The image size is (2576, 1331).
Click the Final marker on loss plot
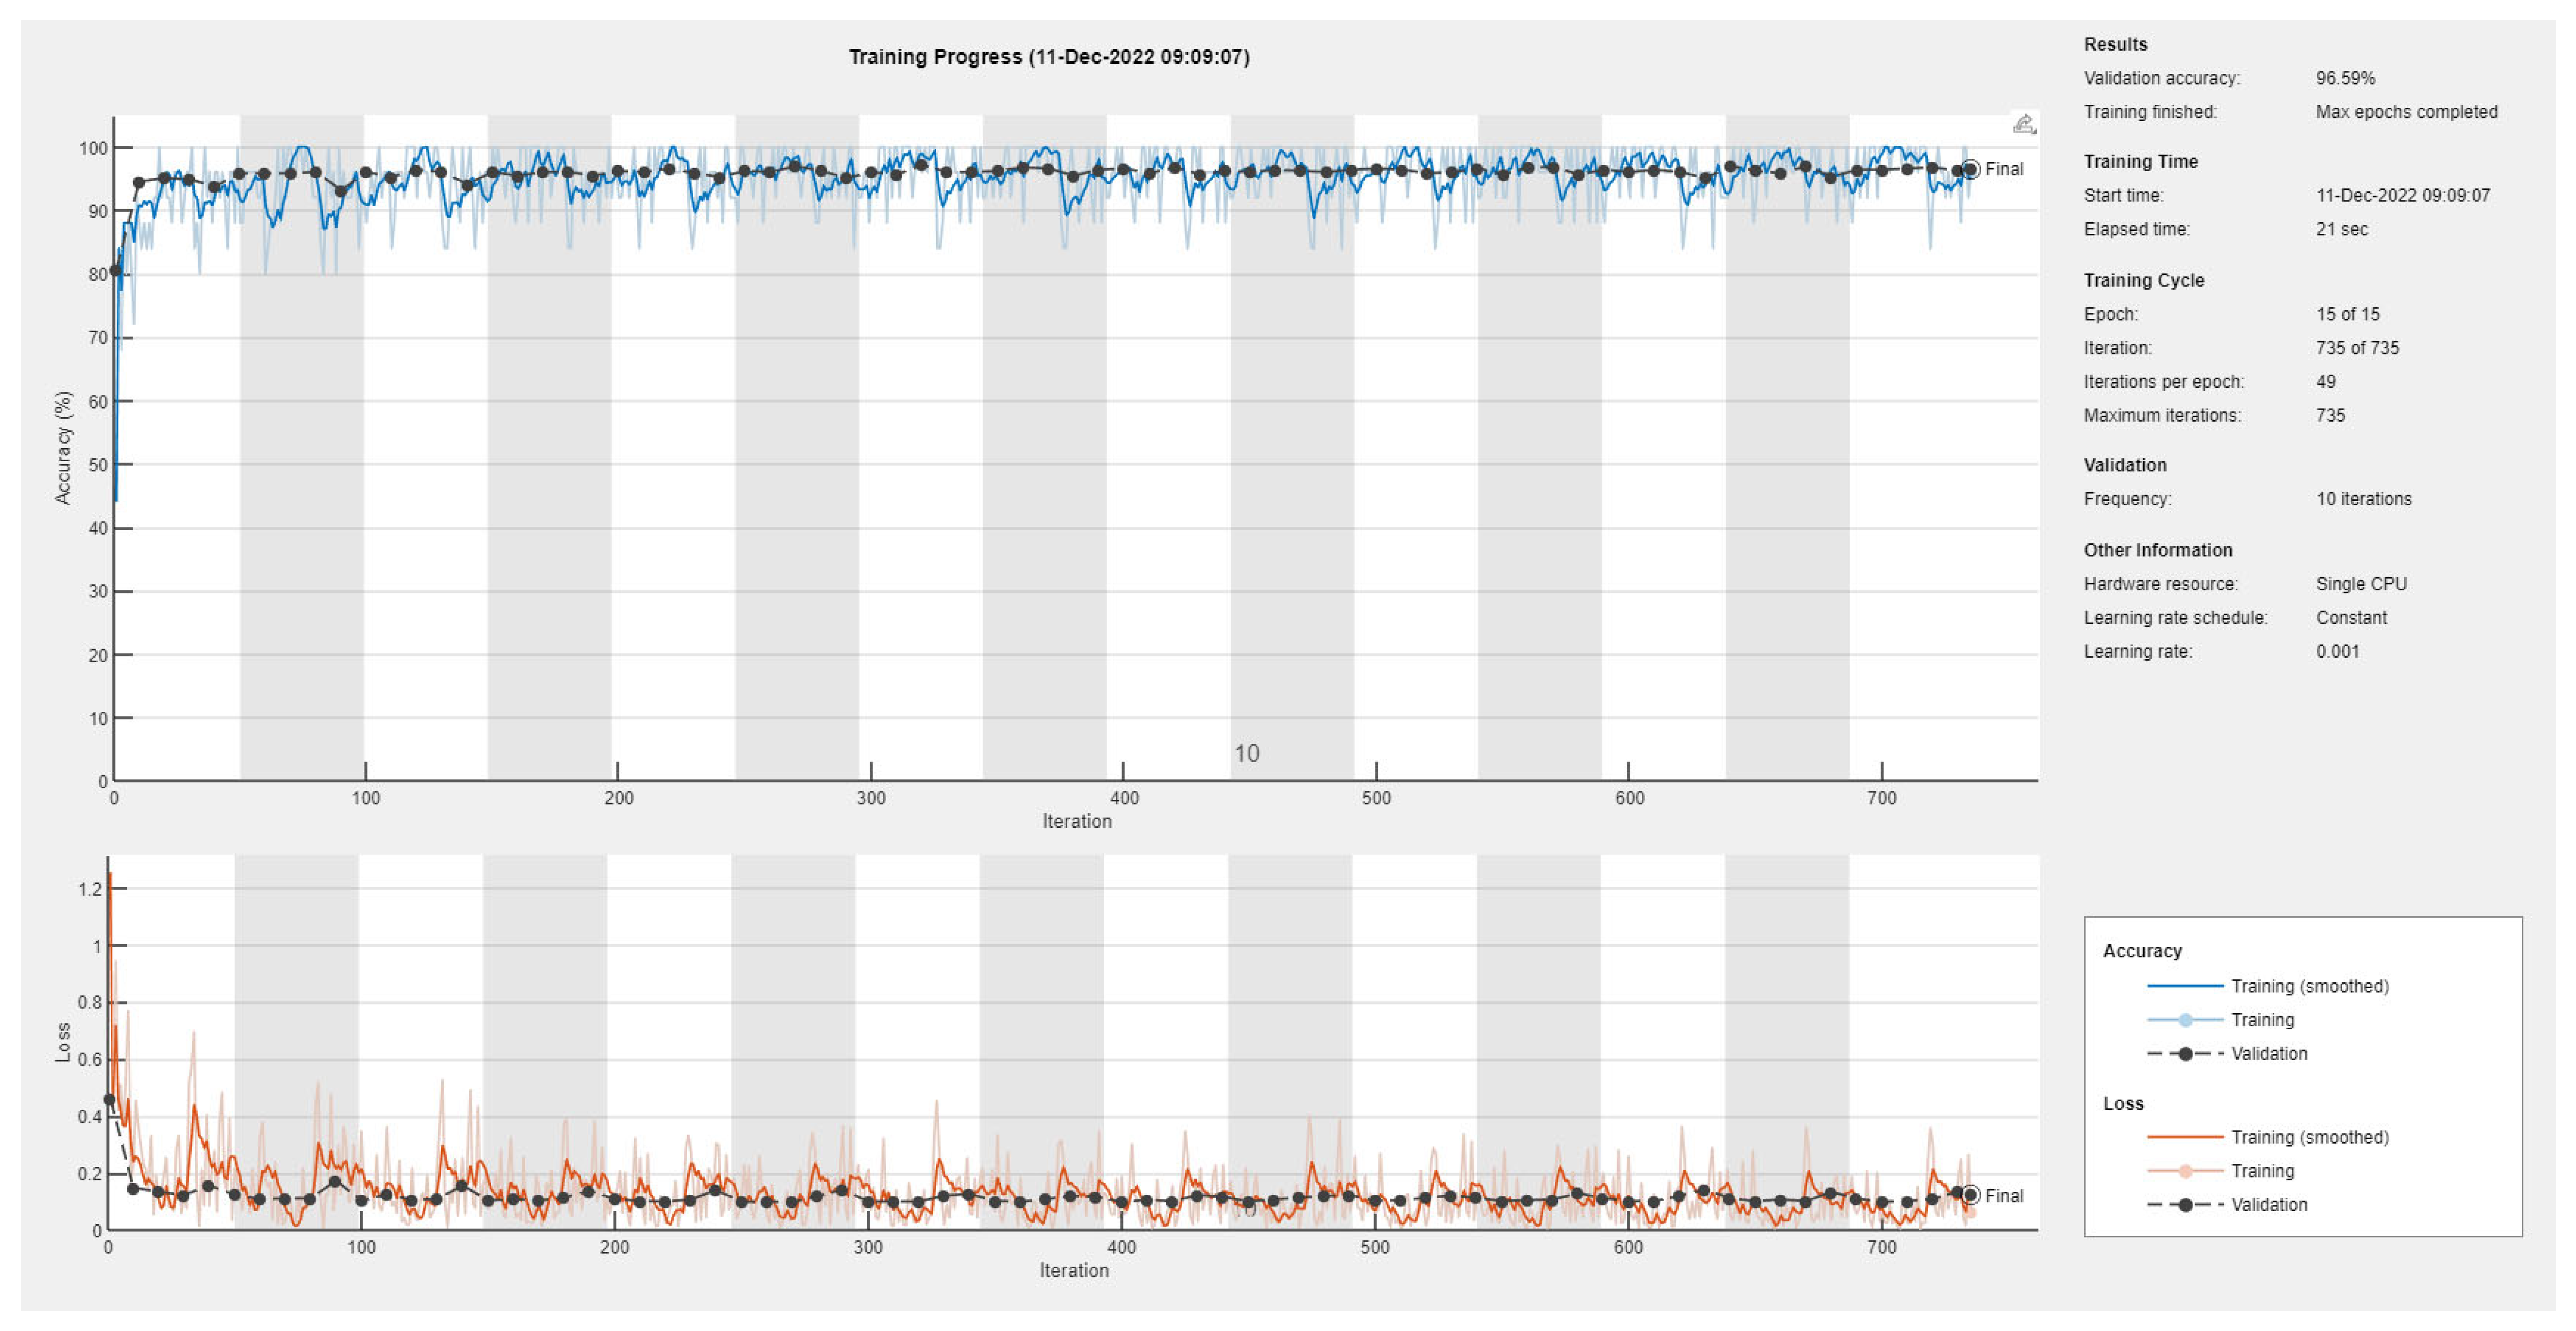(1970, 1195)
